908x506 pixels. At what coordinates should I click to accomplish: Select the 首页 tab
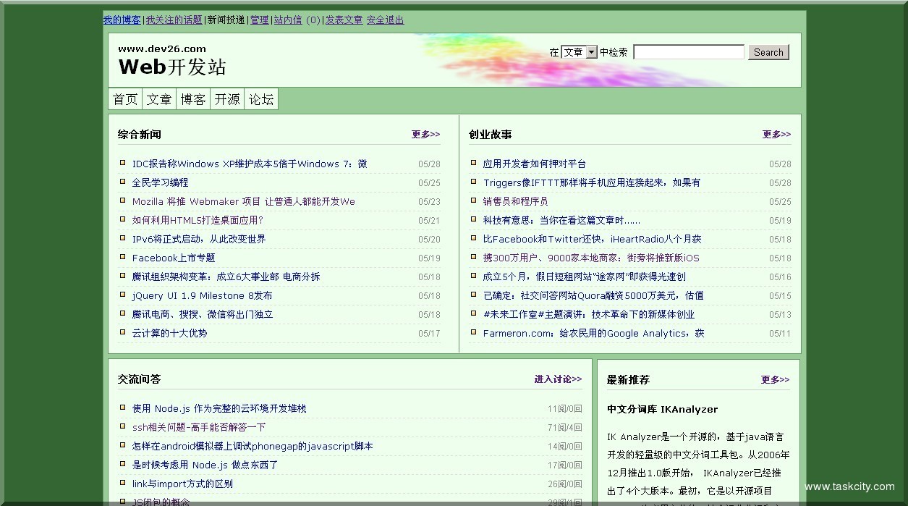tap(124, 99)
